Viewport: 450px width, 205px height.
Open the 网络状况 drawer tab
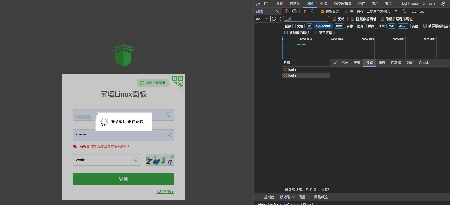tap(321, 197)
